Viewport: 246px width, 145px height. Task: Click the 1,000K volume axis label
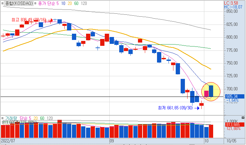pyautogui.click(x=232, y=121)
